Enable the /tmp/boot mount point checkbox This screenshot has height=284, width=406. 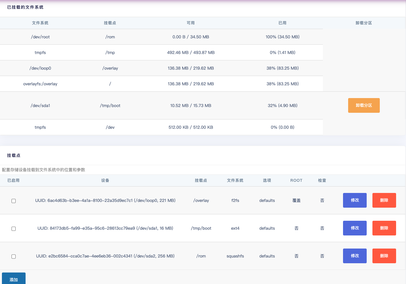point(13,229)
